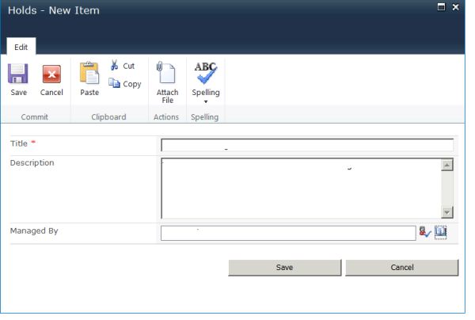Open the address book Browse icon

click(441, 232)
